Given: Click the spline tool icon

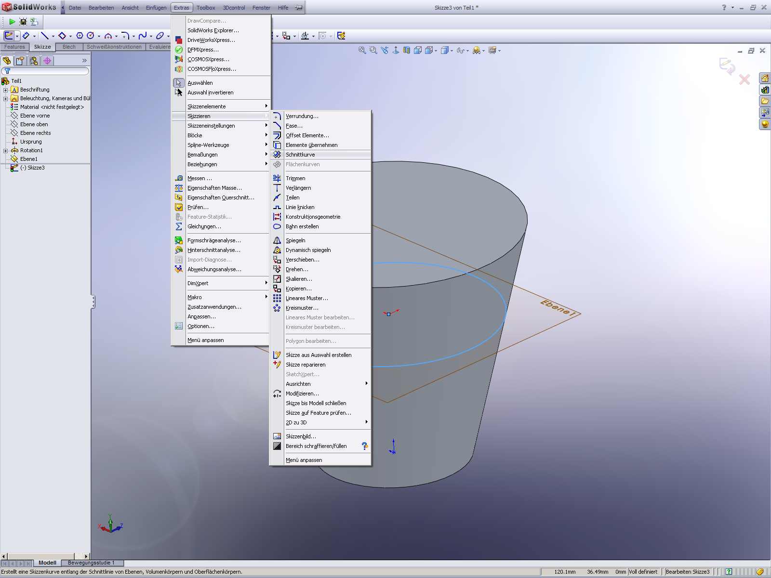Looking at the screenshot, I should (x=142, y=36).
